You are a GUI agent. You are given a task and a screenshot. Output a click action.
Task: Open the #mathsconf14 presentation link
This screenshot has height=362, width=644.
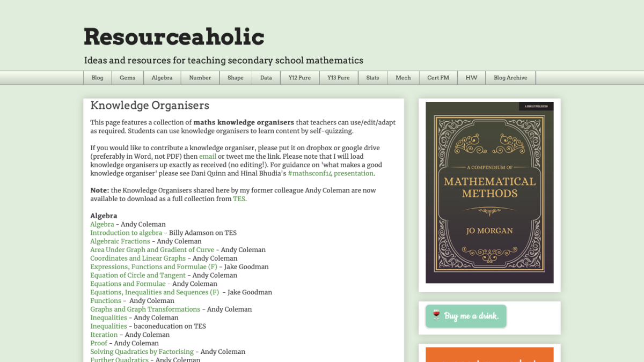click(330, 173)
